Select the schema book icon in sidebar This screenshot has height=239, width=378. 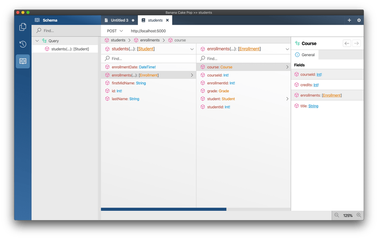pyautogui.click(x=23, y=61)
